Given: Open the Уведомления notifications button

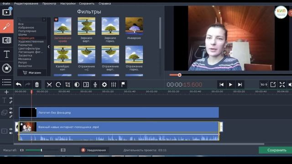Looking at the screenshot, I should [94, 150].
